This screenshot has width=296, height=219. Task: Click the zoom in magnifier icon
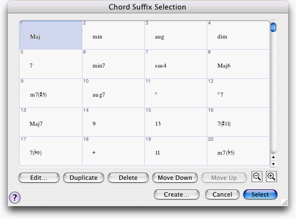(271, 177)
